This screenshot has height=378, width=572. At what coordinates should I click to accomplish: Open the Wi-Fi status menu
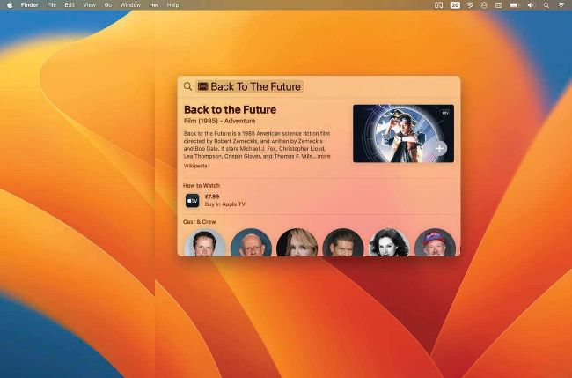click(561, 5)
